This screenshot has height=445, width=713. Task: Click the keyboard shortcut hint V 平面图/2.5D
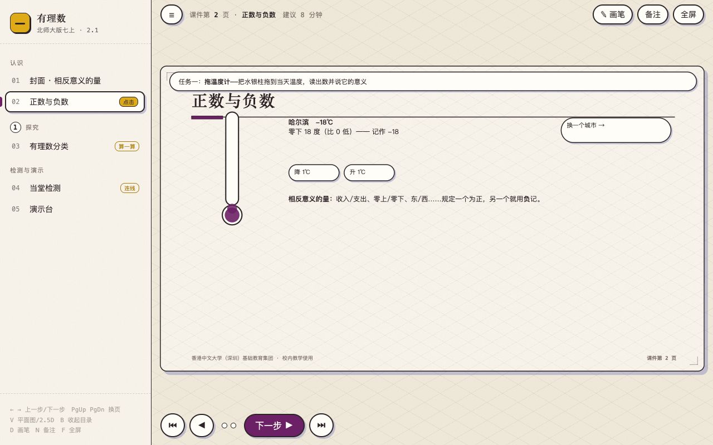point(32,420)
